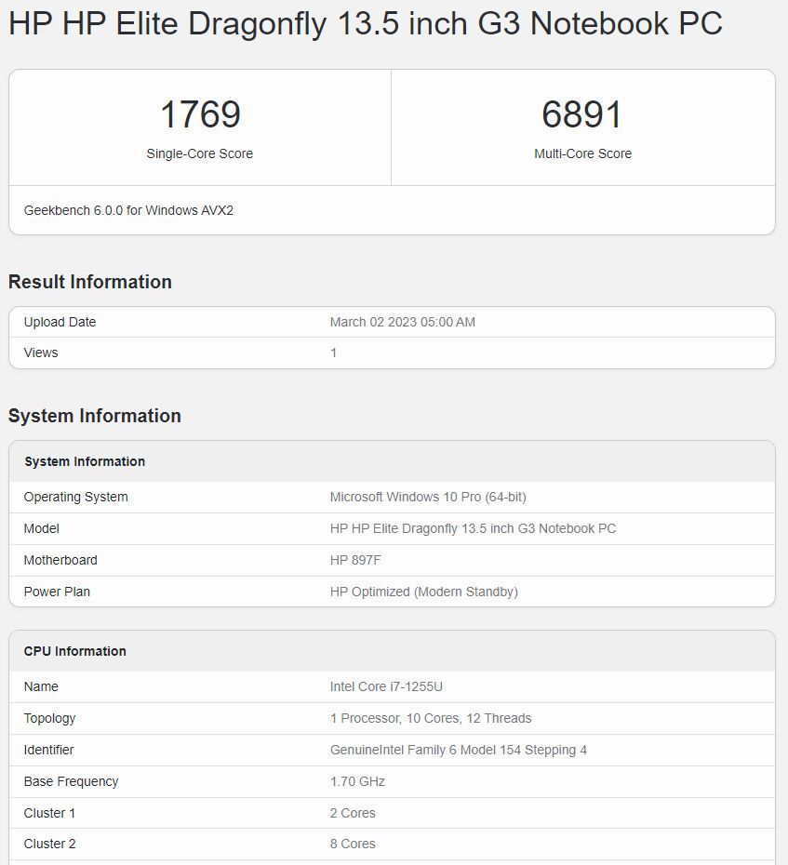This screenshot has height=865, width=788.
Task: Select the Multi-Core Score value 6891
Action: (x=583, y=114)
